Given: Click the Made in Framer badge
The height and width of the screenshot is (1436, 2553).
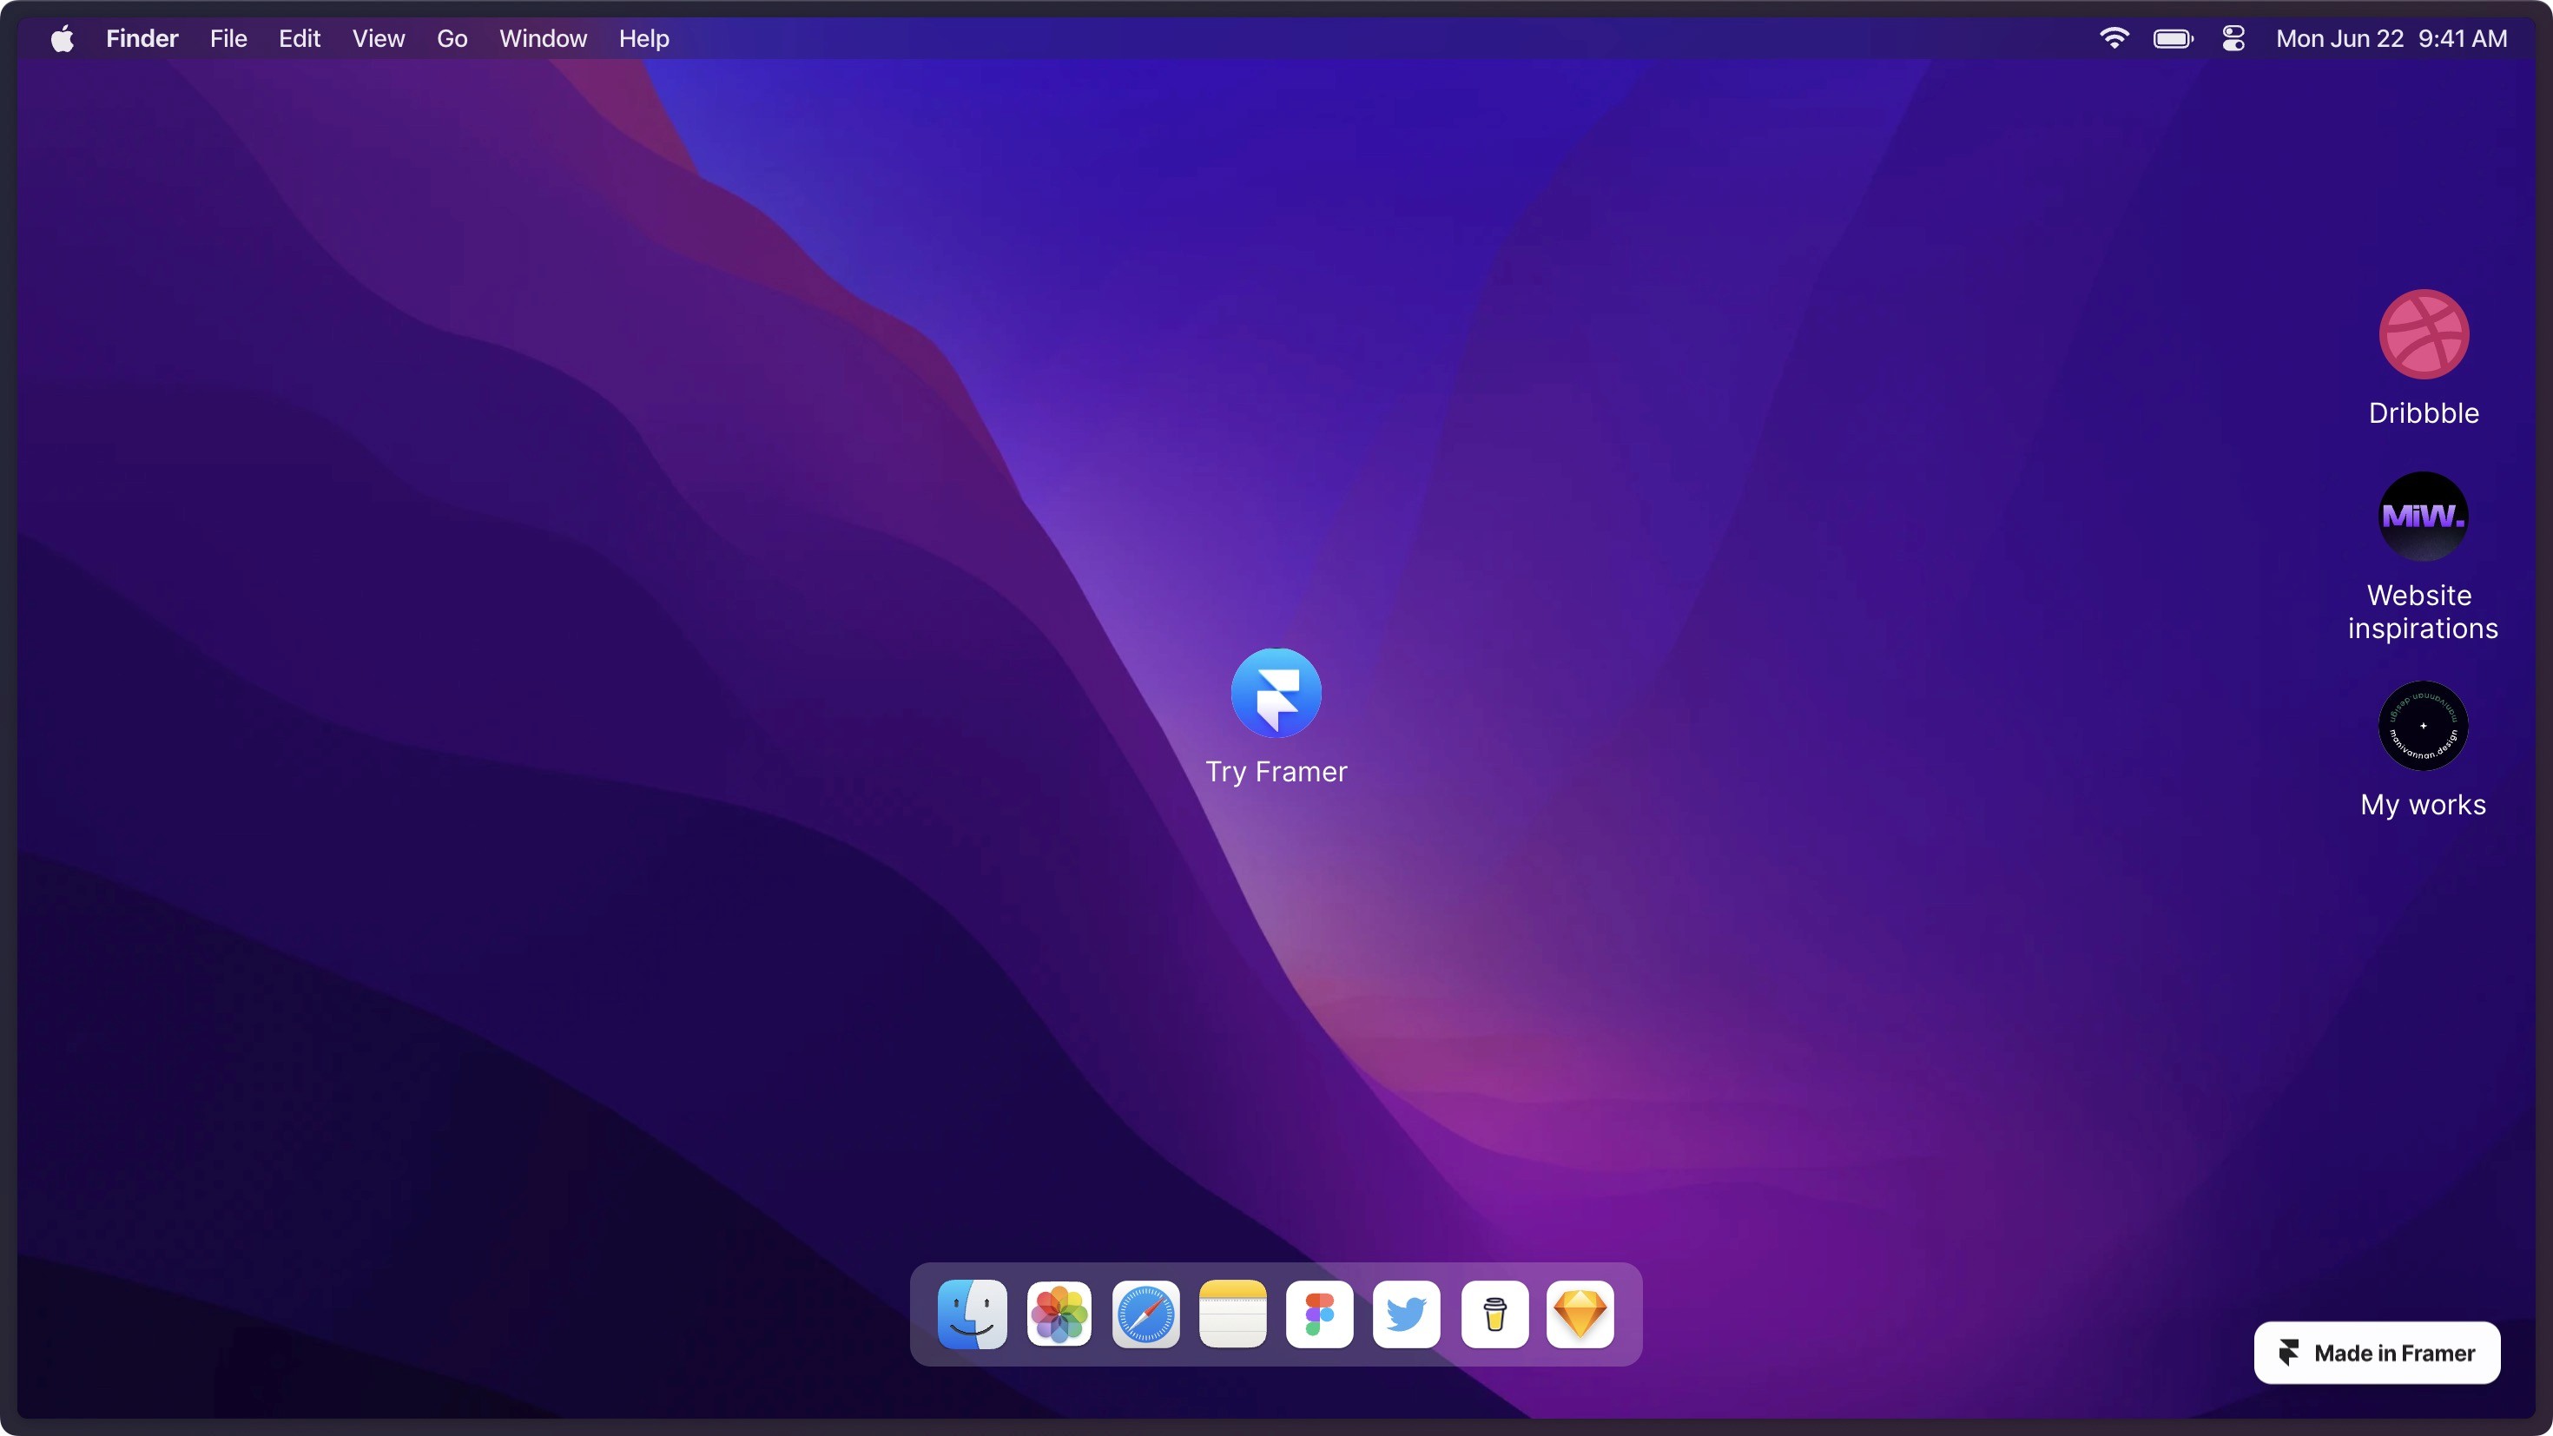Looking at the screenshot, I should pyautogui.click(x=2377, y=1353).
